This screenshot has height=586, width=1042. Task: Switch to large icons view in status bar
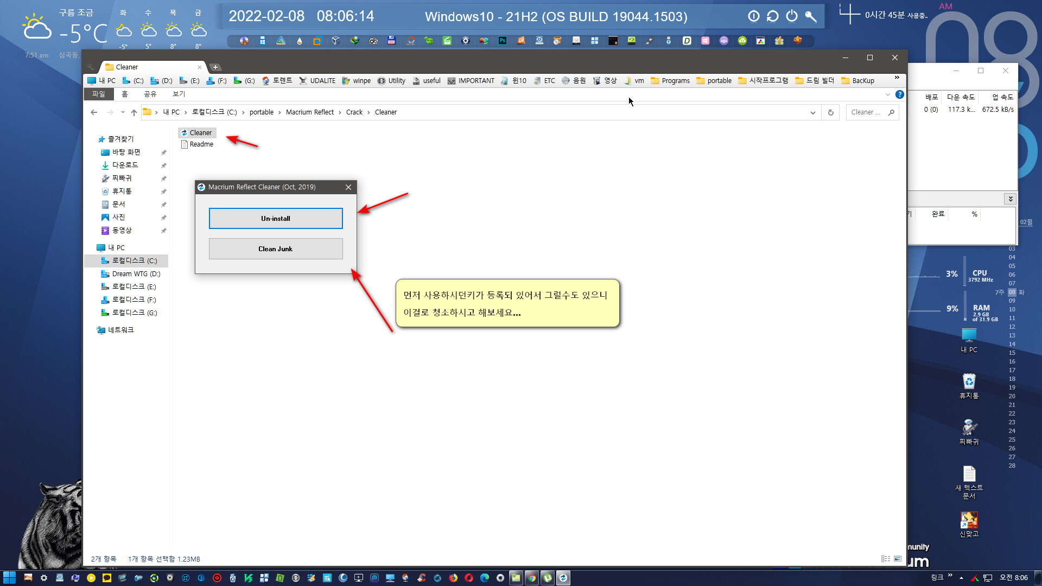point(898,559)
